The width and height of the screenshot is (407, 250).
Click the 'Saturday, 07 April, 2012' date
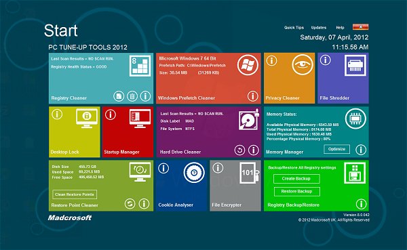click(x=334, y=37)
